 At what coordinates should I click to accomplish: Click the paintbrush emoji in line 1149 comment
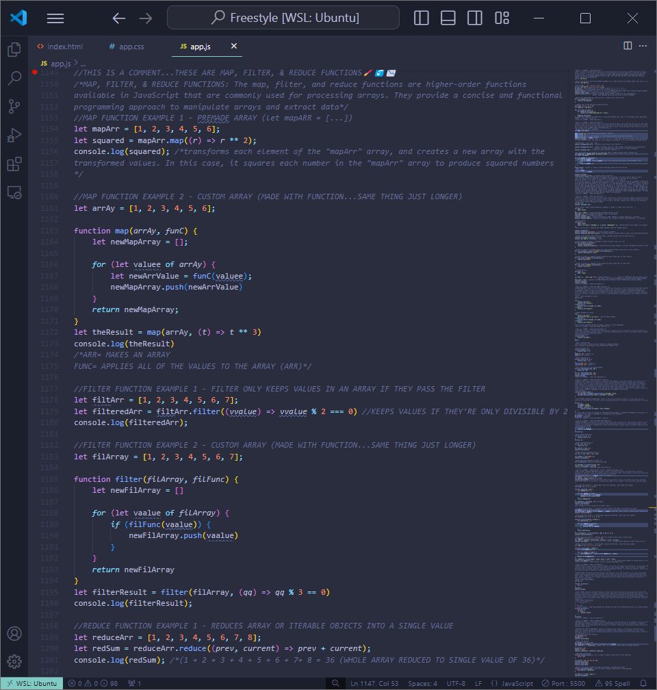(x=368, y=73)
